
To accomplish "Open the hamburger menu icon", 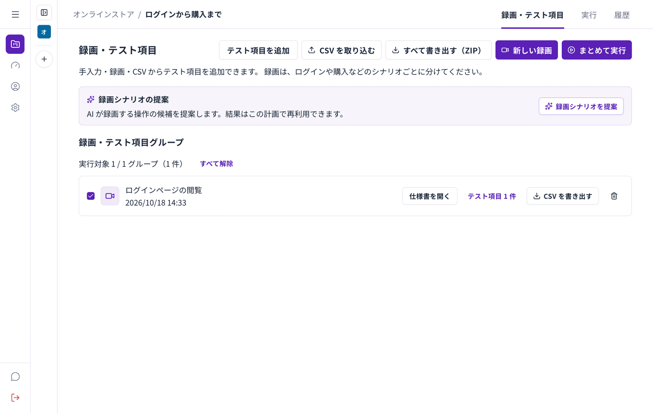I will point(15,14).
